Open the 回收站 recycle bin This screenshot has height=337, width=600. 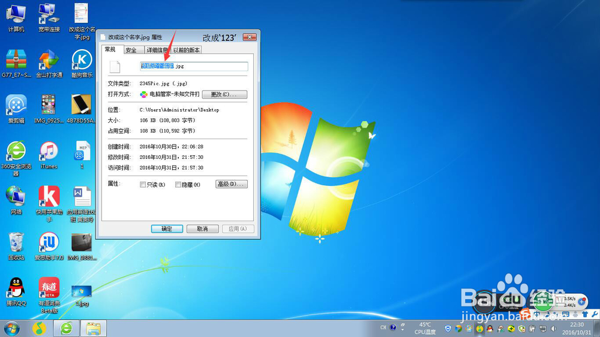[x=16, y=246]
